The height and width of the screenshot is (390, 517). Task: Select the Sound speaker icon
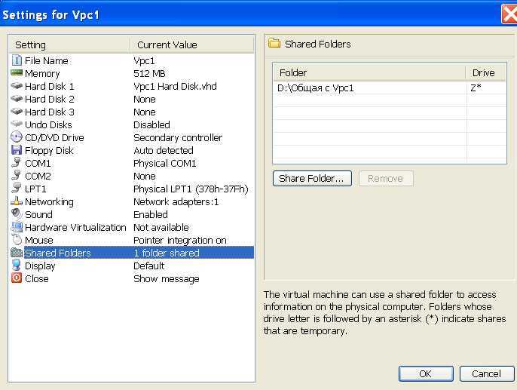point(17,213)
